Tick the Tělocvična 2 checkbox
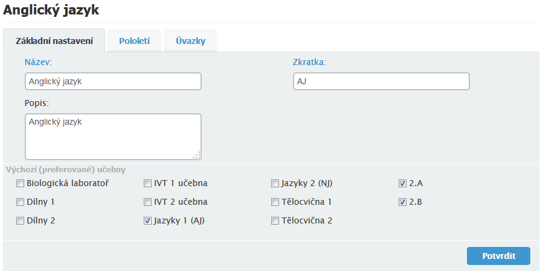The height and width of the screenshot is (271, 540). pos(275,220)
